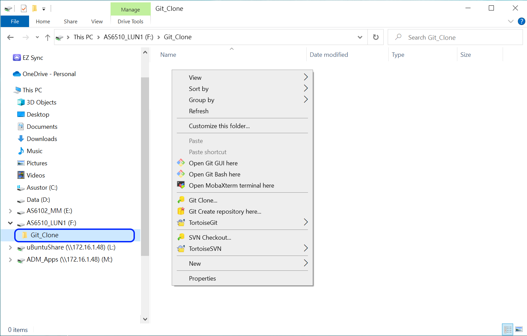Click the OneDrive cloud icon
527x336 pixels.
(17, 74)
